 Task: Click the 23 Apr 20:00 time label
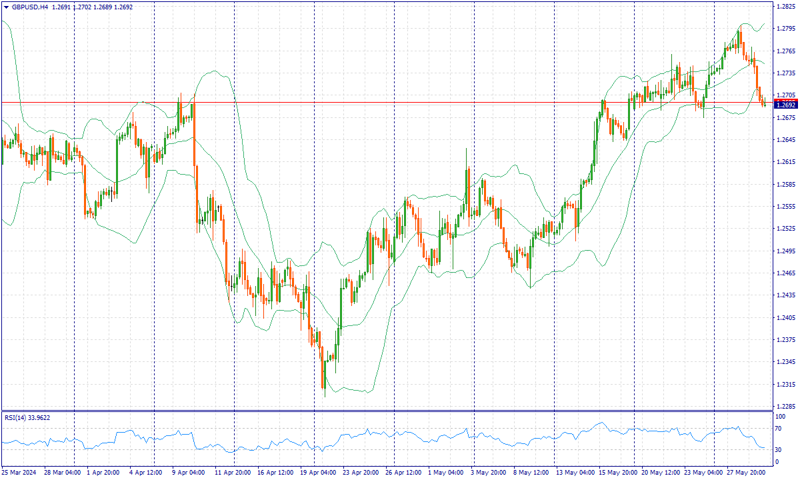point(361,472)
